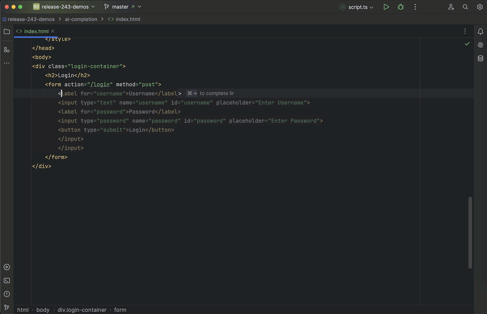Viewport: 487px width, 314px height.
Task: Click the </div> closing tag
Action: tap(42, 166)
